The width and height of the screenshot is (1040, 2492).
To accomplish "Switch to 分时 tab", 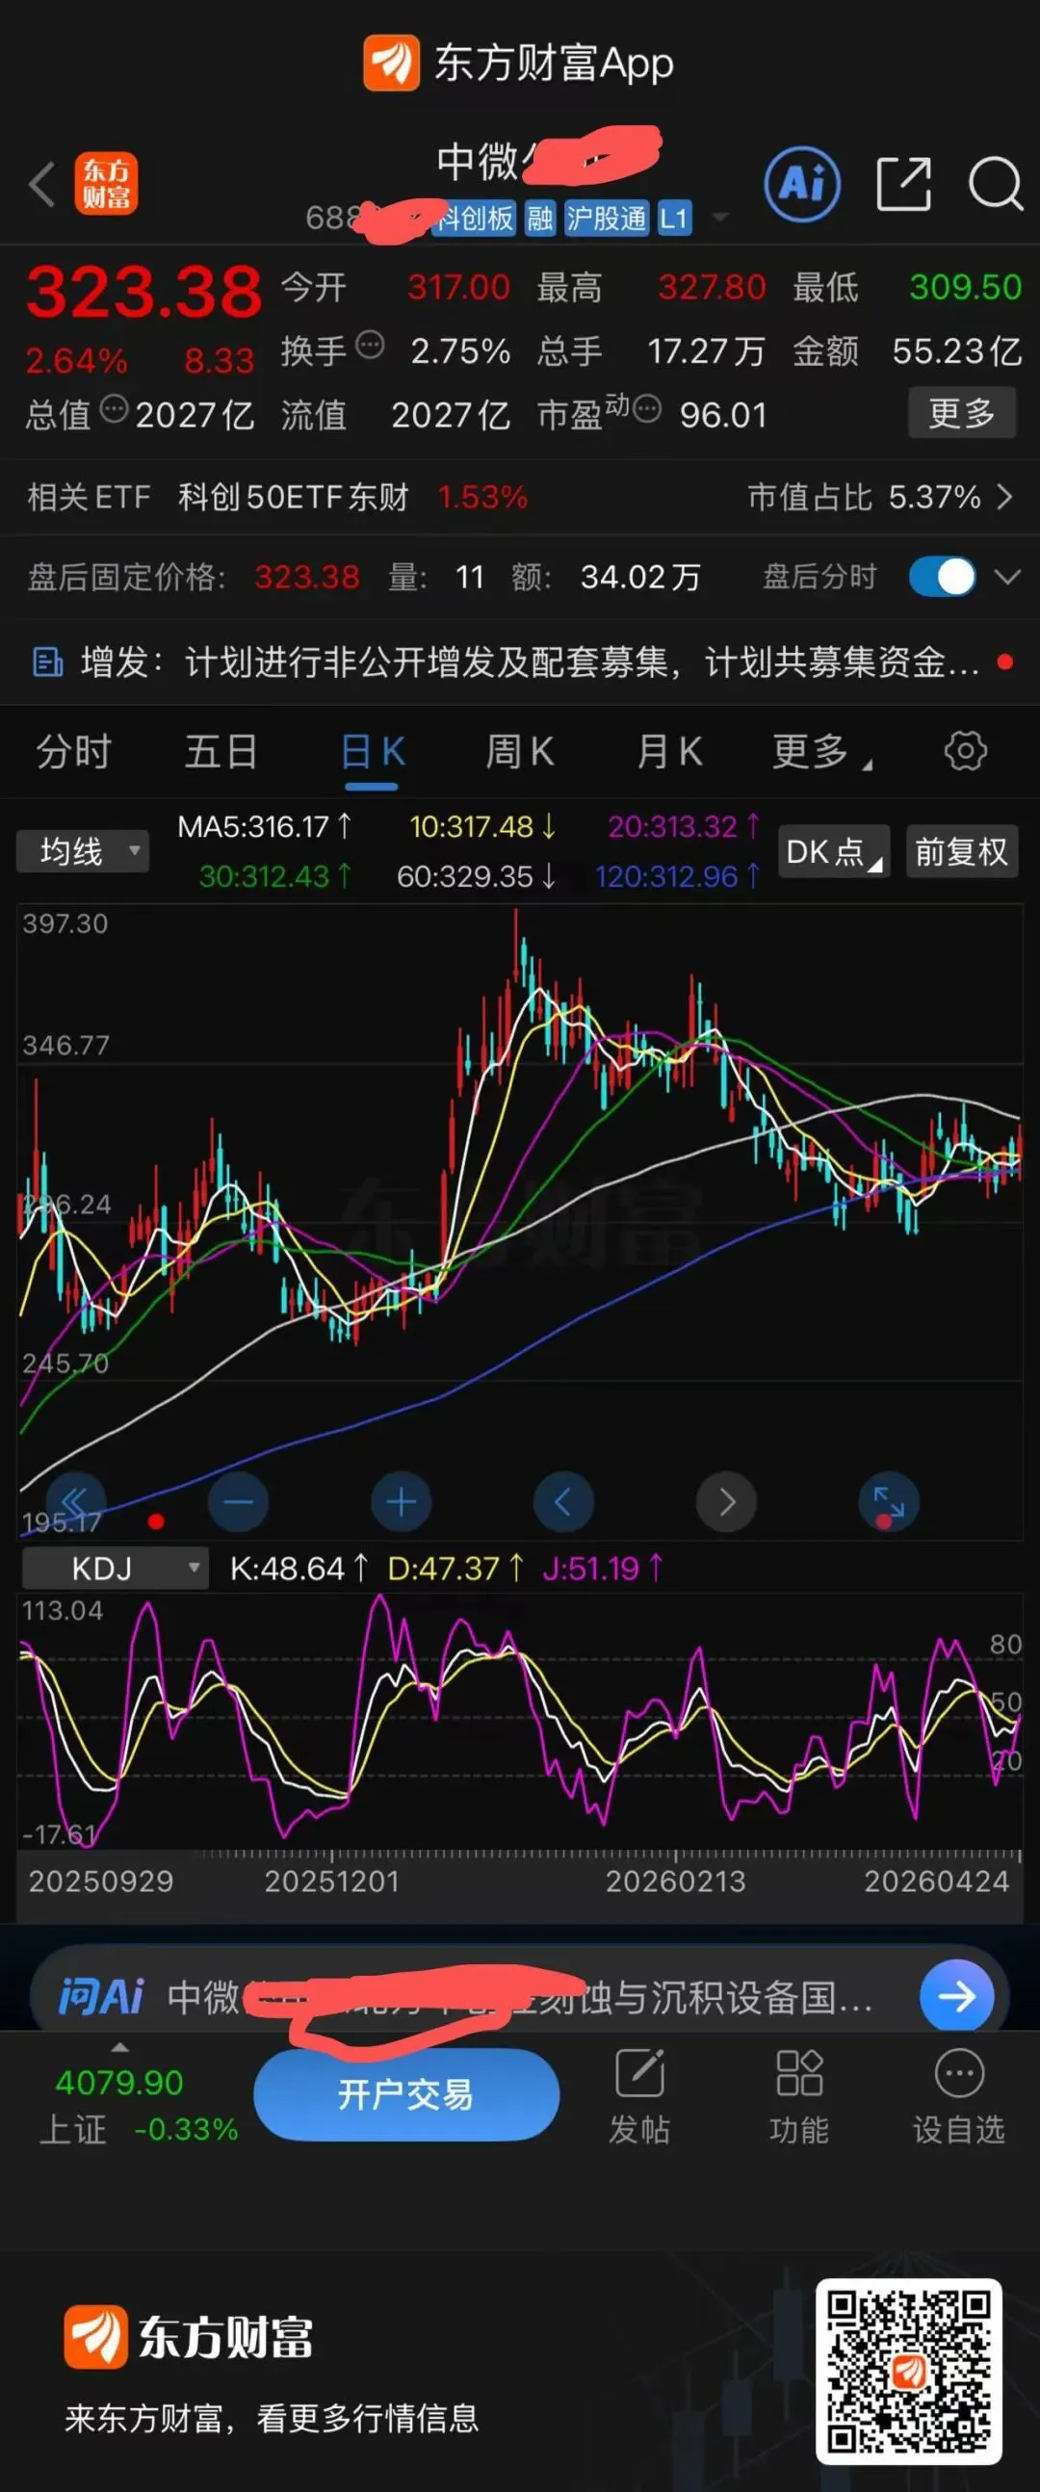I will point(73,751).
